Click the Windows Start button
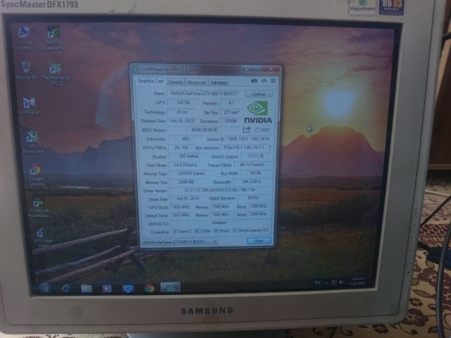The width and height of the screenshot is (451, 338). [44, 288]
